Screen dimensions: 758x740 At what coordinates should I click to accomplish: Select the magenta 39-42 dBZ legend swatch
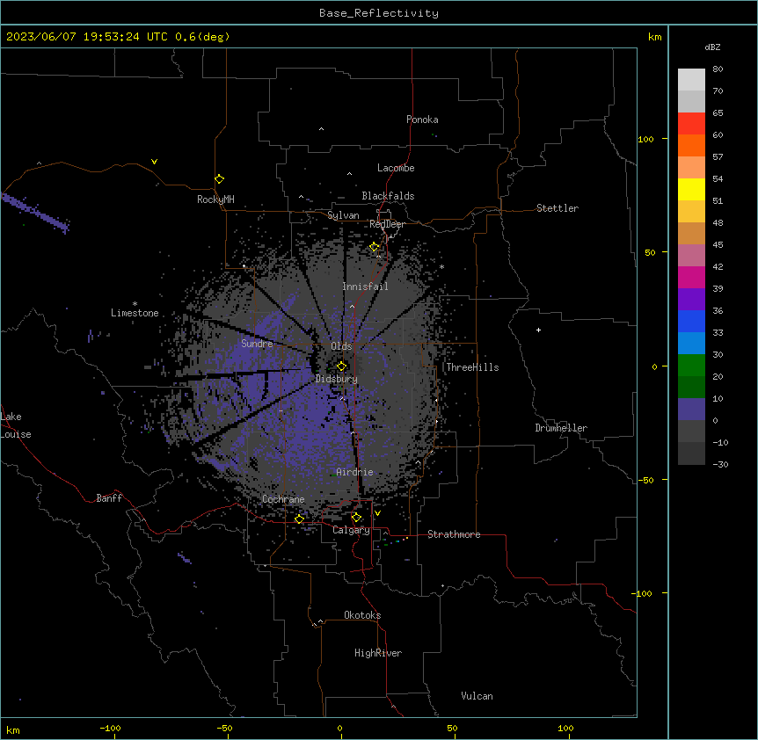tap(691, 277)
